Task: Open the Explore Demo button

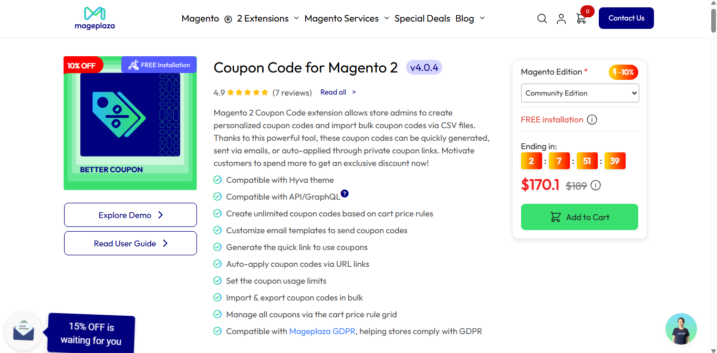Action: 130,215
